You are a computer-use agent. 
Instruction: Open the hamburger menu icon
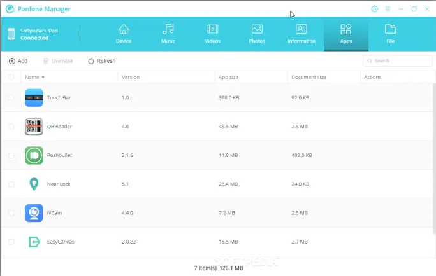point(388,9)
